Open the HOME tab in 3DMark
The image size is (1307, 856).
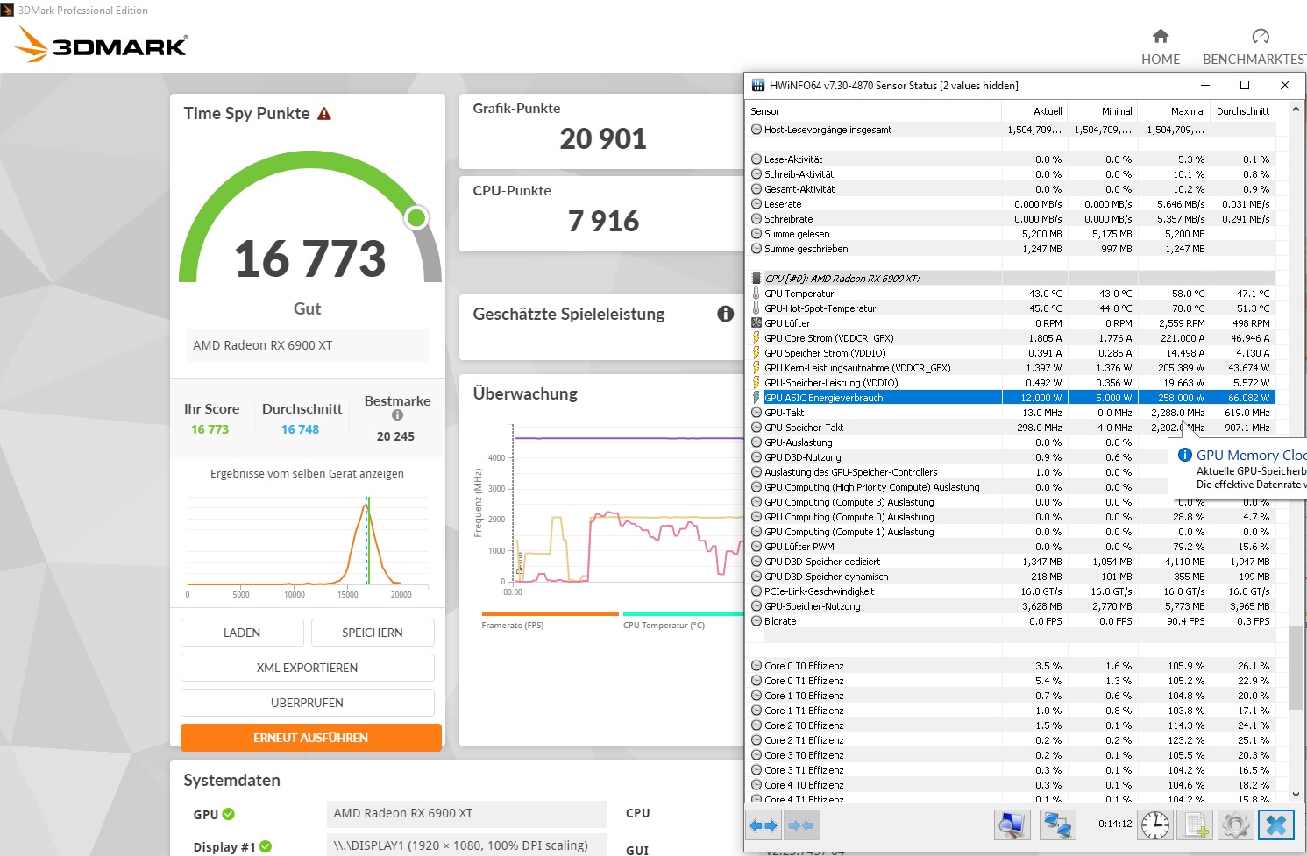1161,47
